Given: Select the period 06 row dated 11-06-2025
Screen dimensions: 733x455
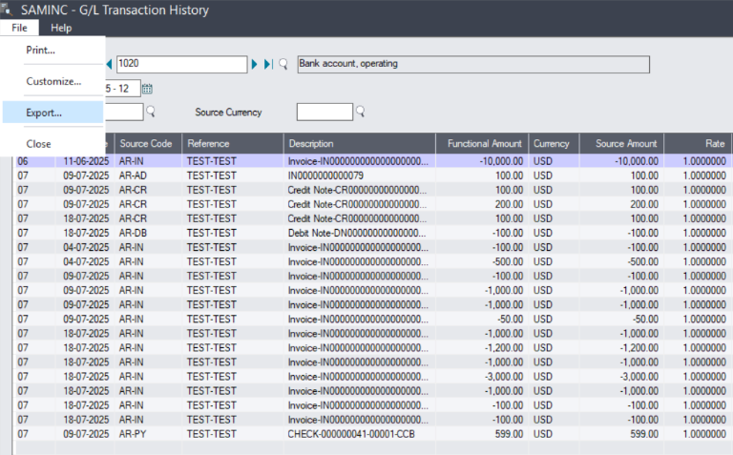Looking at the screenshot, I should pos(372,161).
